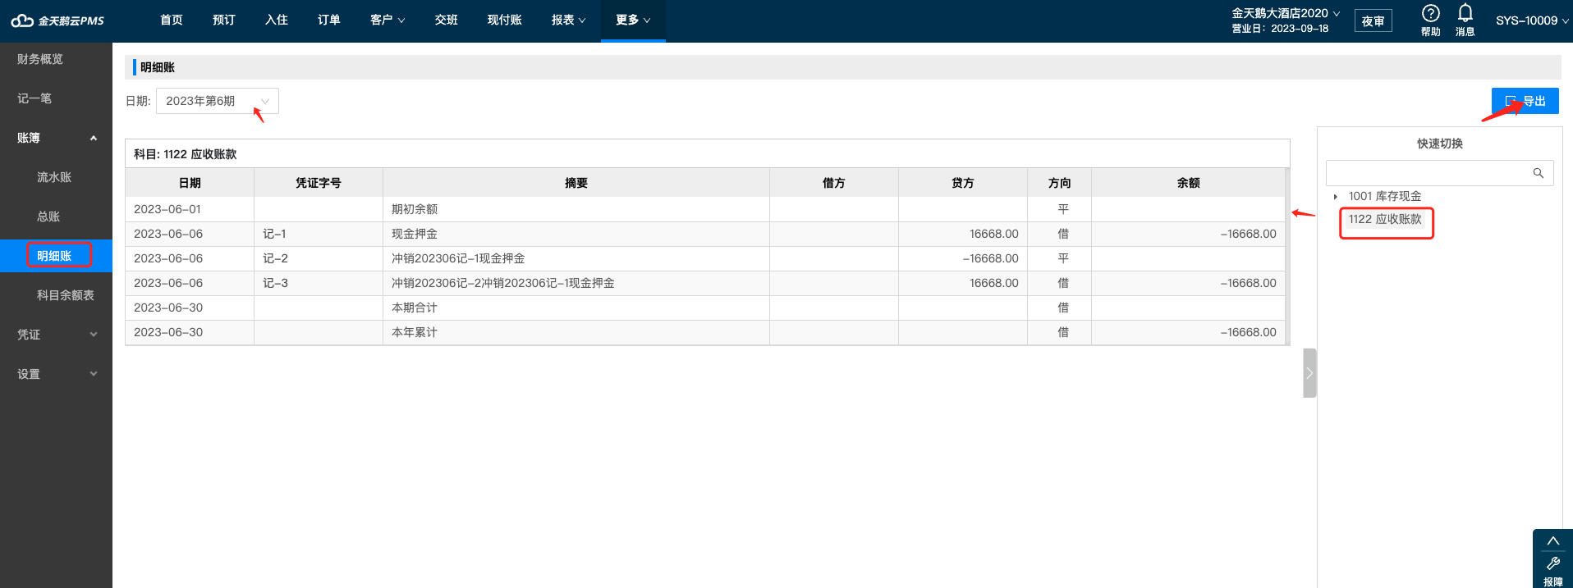The image size is (1573, 588).
Task: Expand the 凭证 sidebar section
Action: [94, 335]
